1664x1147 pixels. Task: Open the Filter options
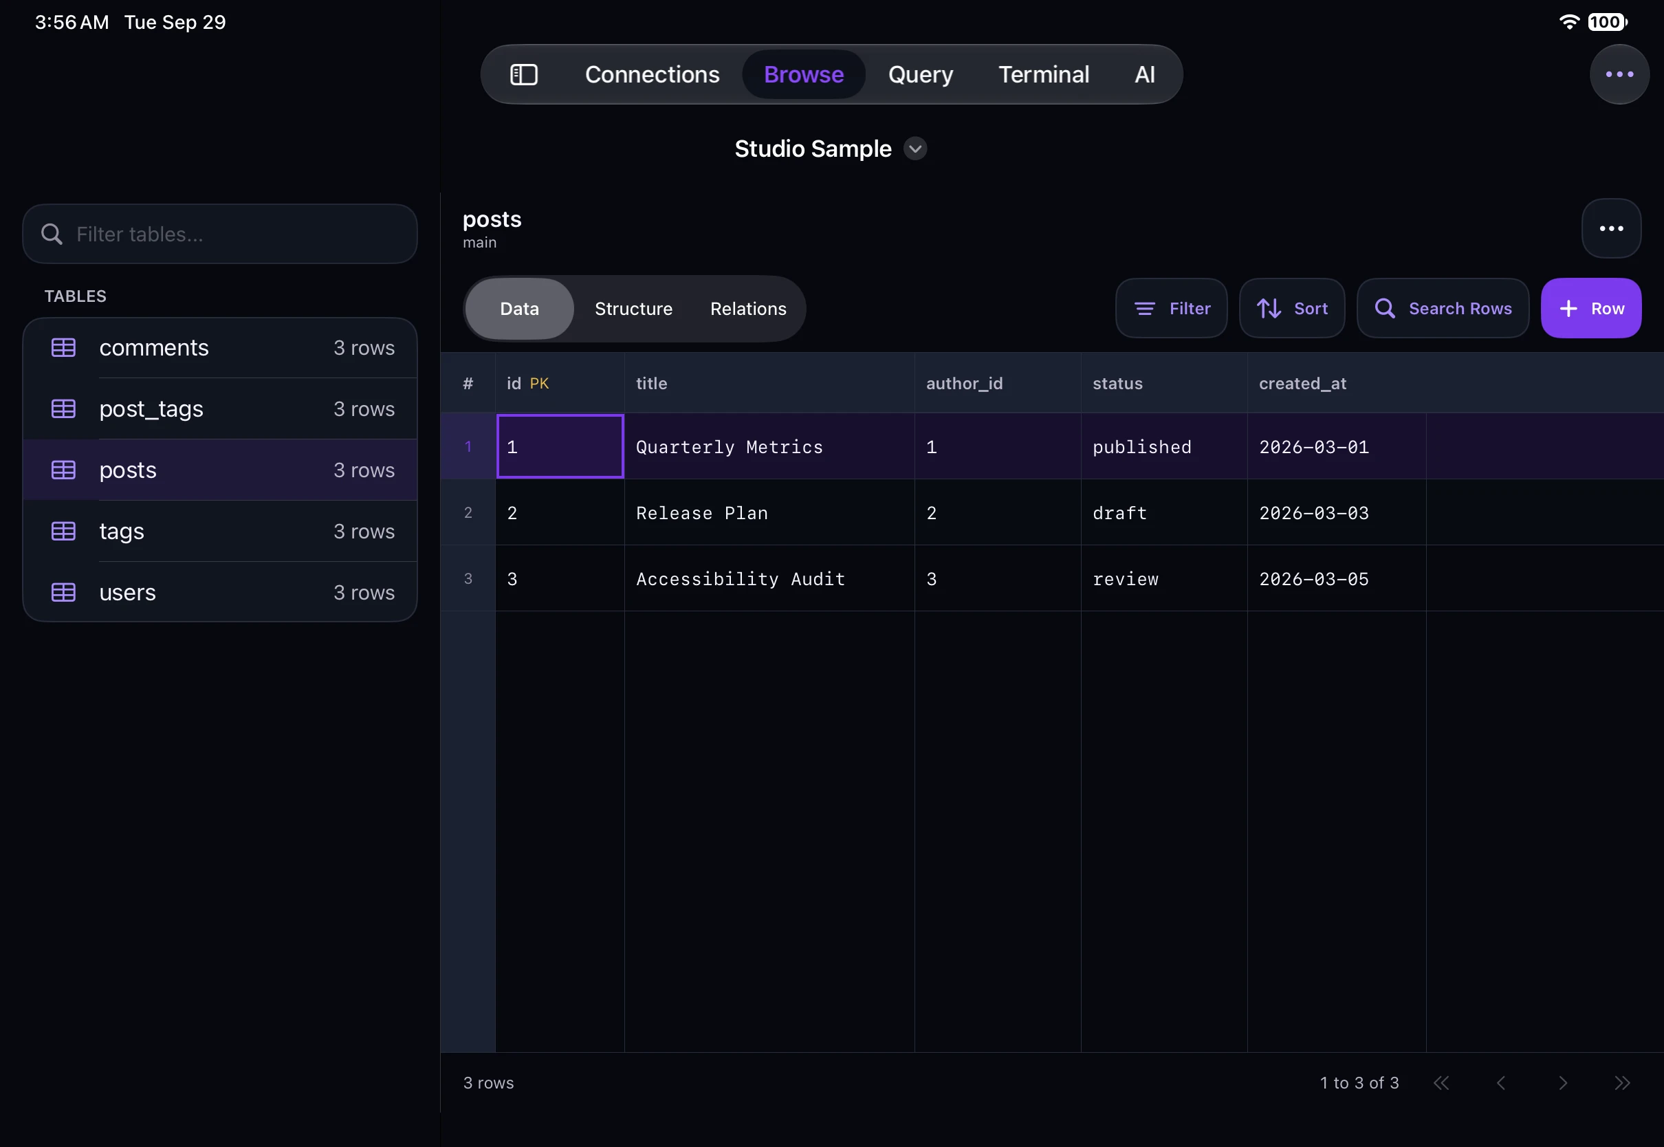coord(1171,308)
